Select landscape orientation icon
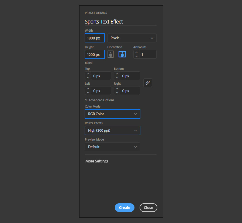Viewport: 242px width, 223px height. (x=122, y=54)
